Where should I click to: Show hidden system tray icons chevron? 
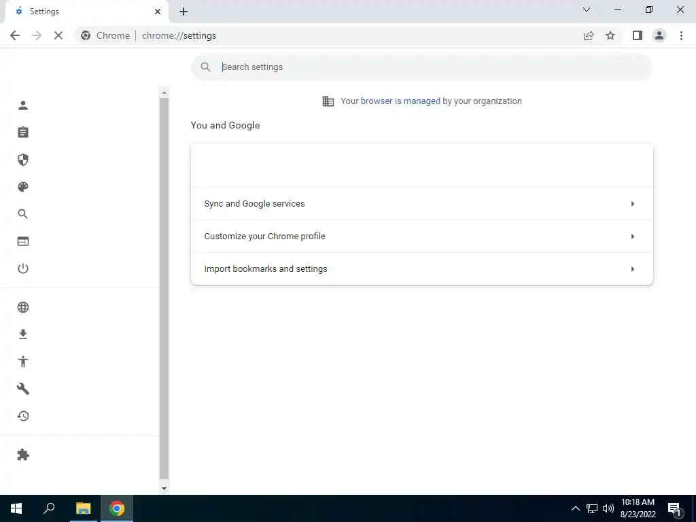pos(575,508)
